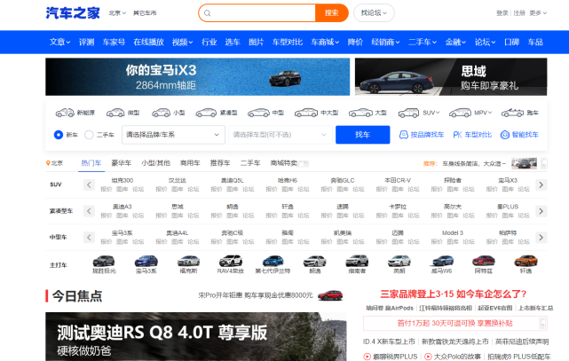Choose the 大型 car type icon
This screenshot has width=569, height=361.
click(360, 113)
